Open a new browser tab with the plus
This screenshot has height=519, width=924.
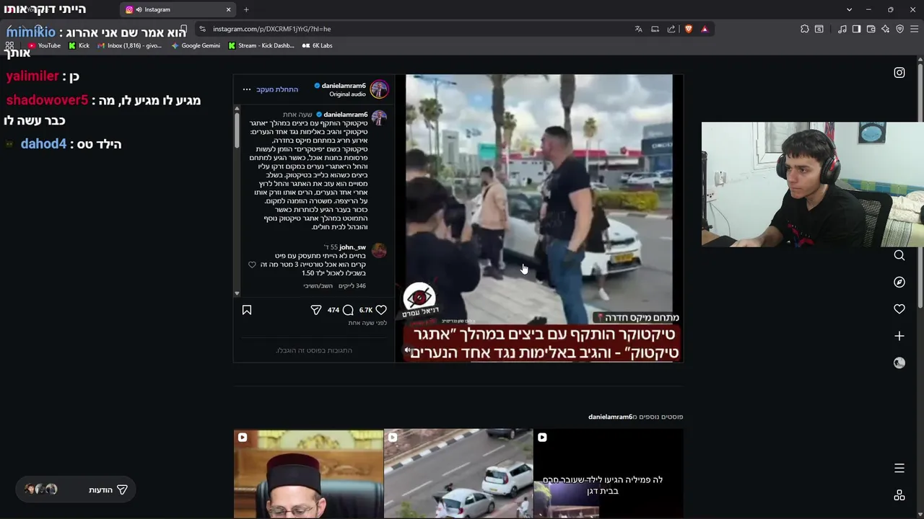246,9
